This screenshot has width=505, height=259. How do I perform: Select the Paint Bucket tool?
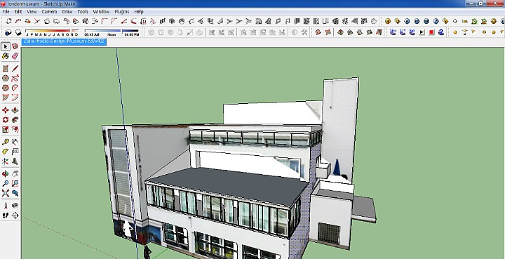point(6,56)
